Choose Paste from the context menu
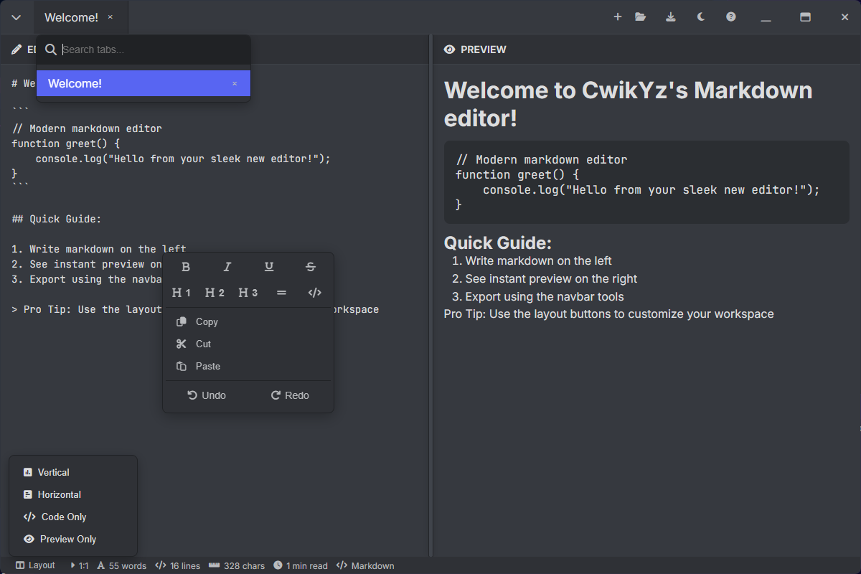The width and height of the screenshot is (861, 574). 248,367
